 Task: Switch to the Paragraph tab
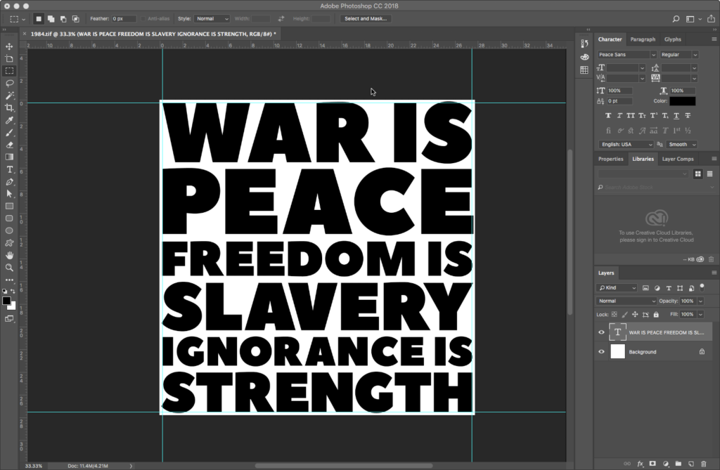[643, 39]
